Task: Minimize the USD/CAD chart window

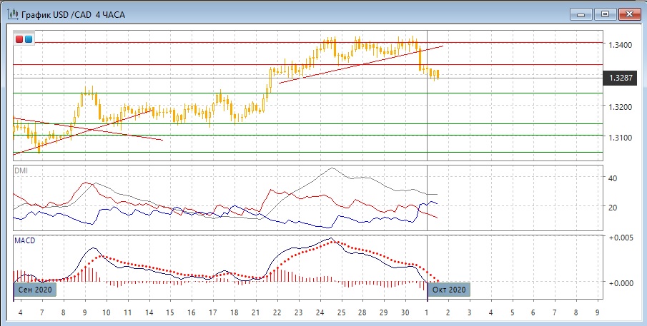Action: click(x=581, y=14)
